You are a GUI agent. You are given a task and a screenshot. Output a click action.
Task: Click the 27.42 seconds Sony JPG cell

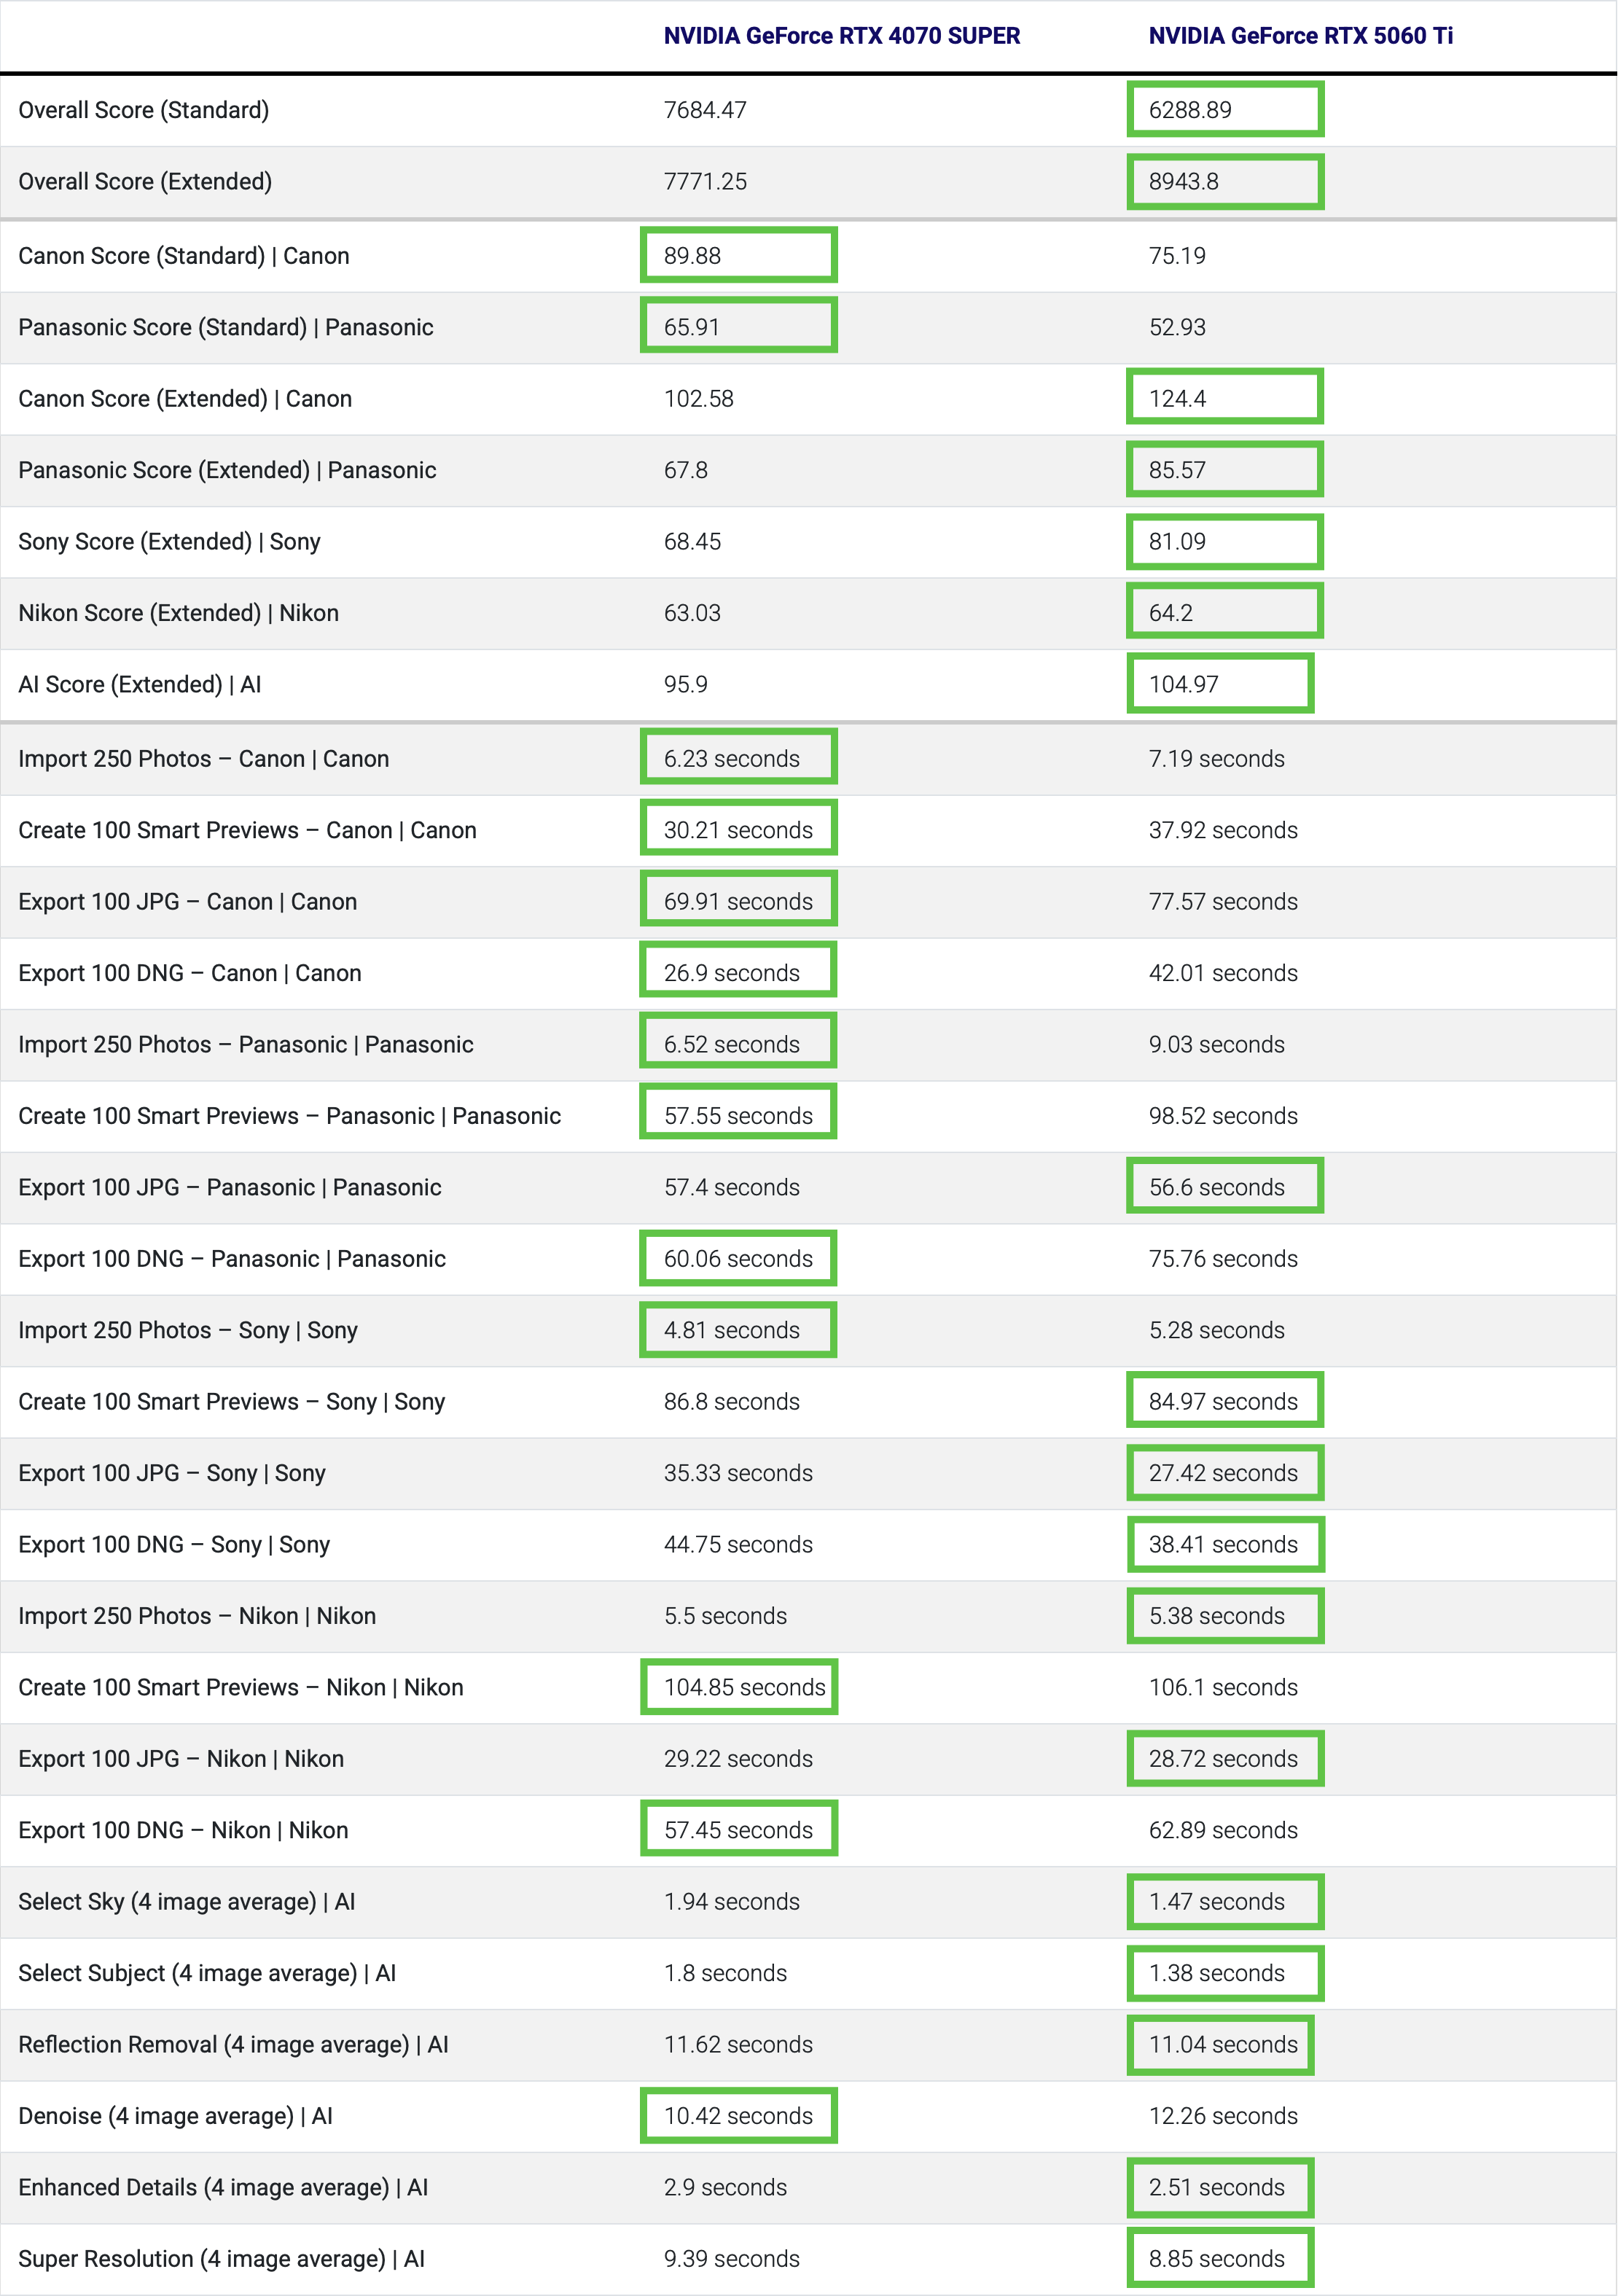pos(1225,1472)
